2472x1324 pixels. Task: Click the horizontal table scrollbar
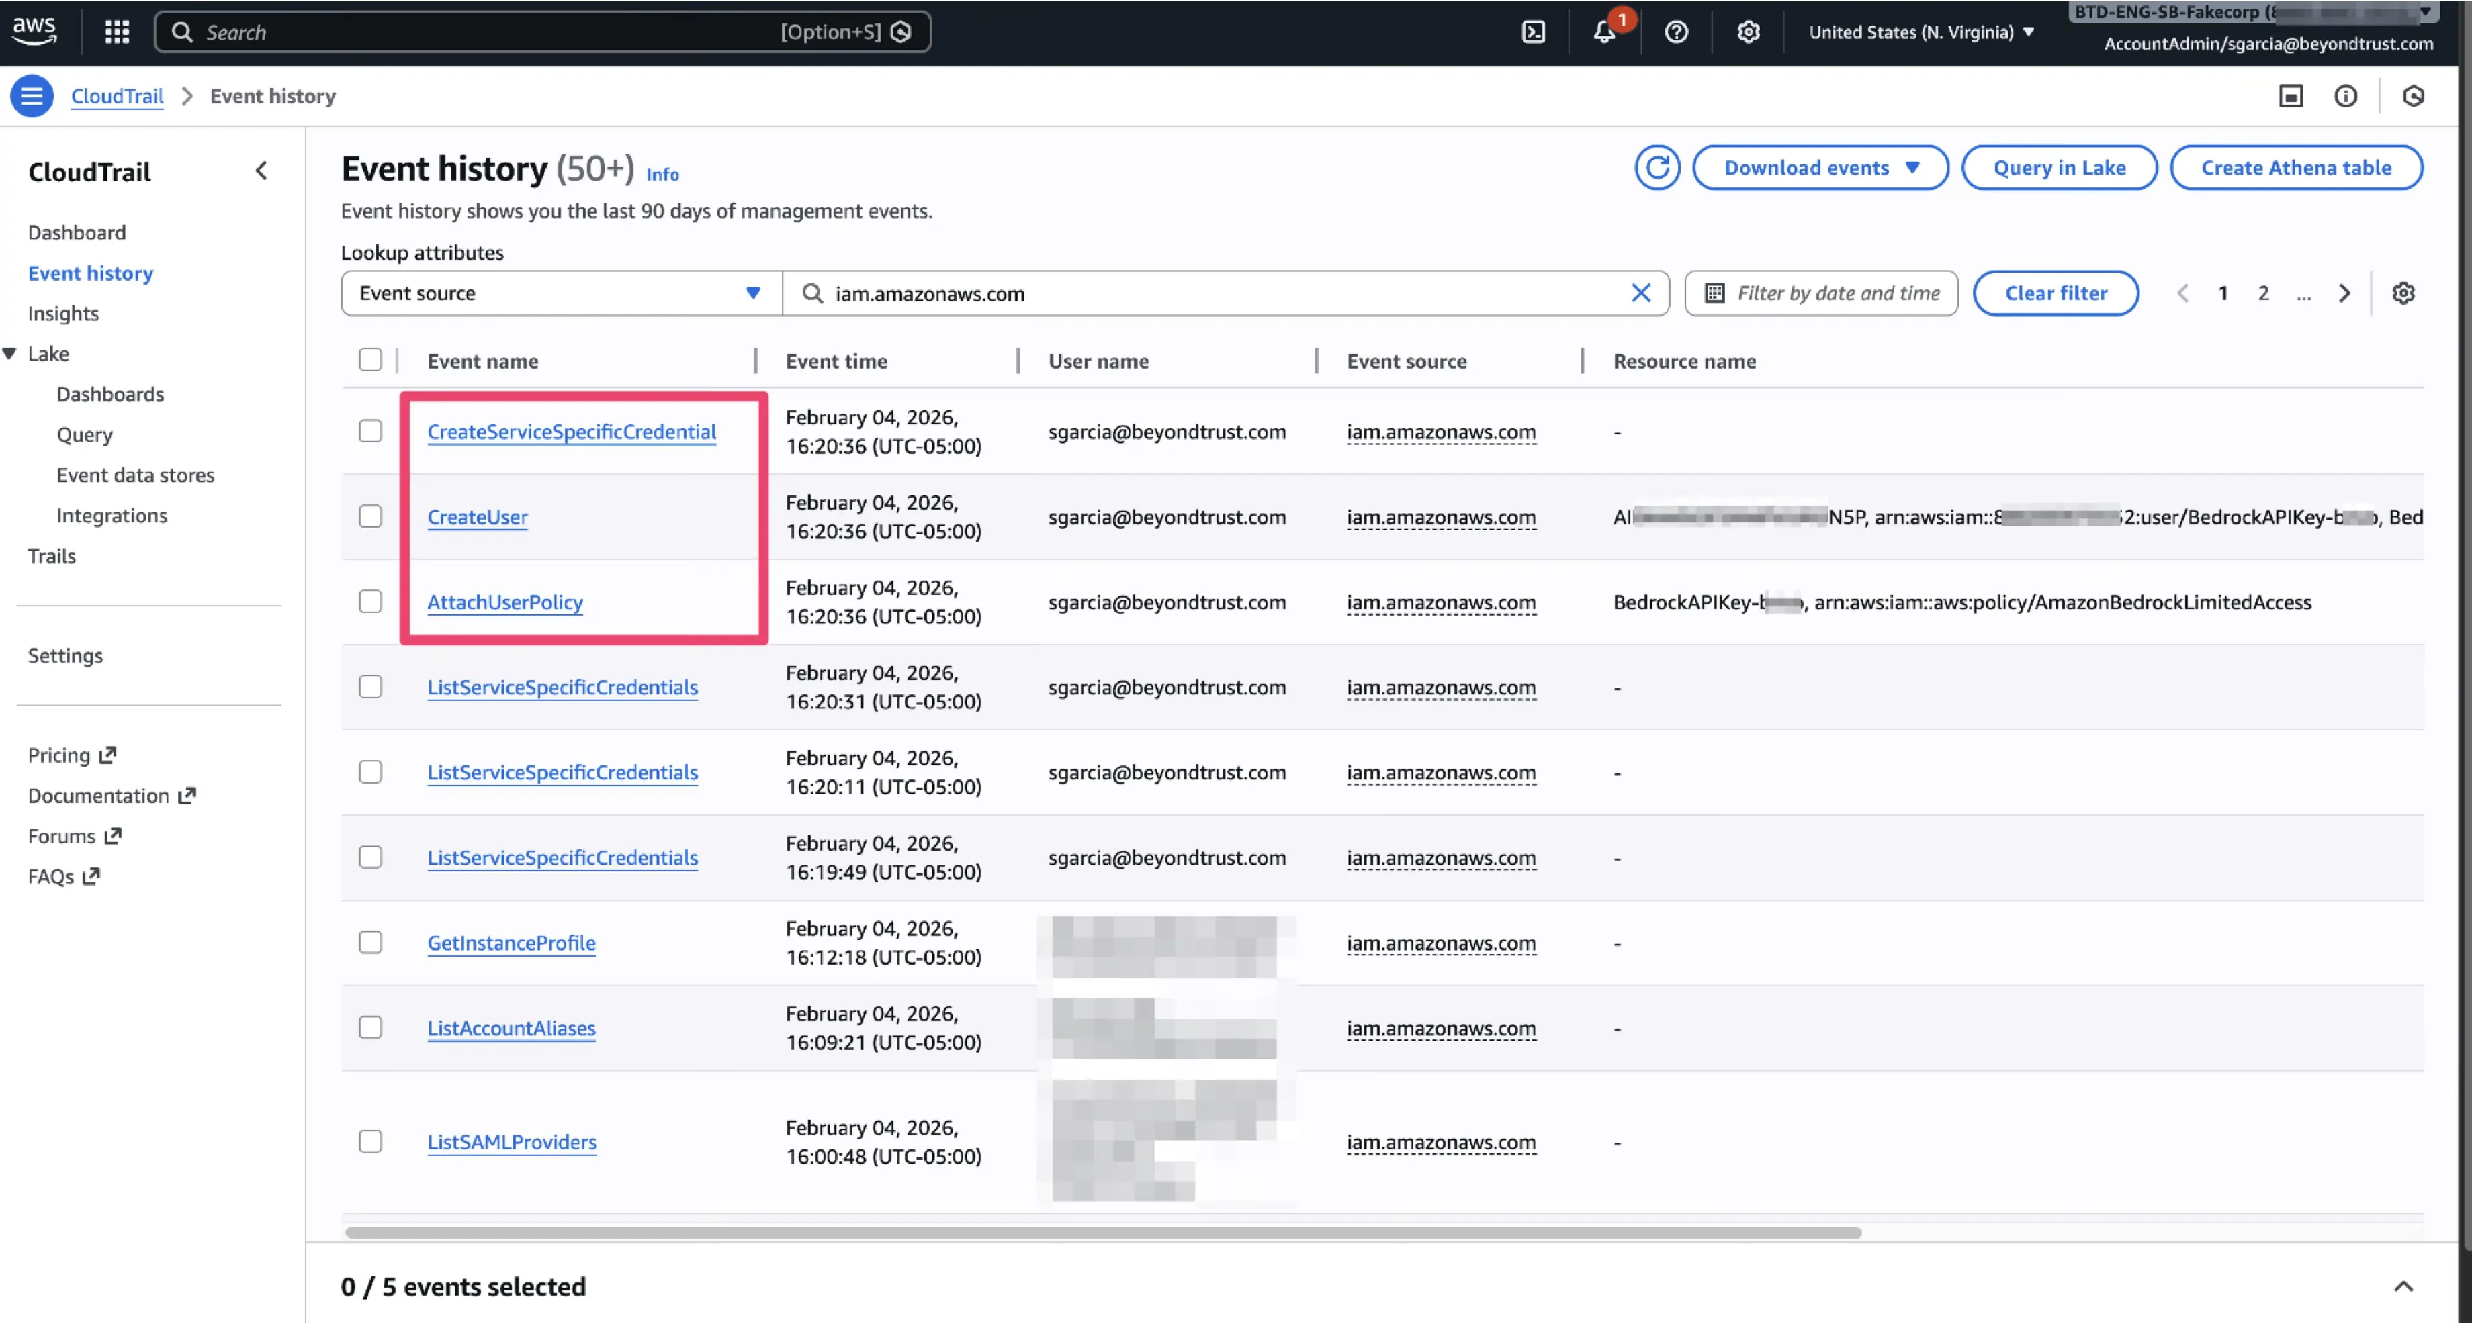(1102, 1233)
